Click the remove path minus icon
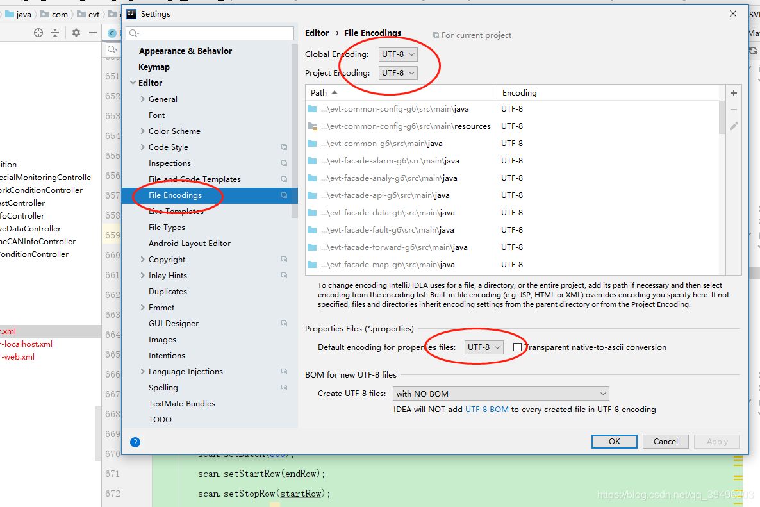 pos(733,110)
